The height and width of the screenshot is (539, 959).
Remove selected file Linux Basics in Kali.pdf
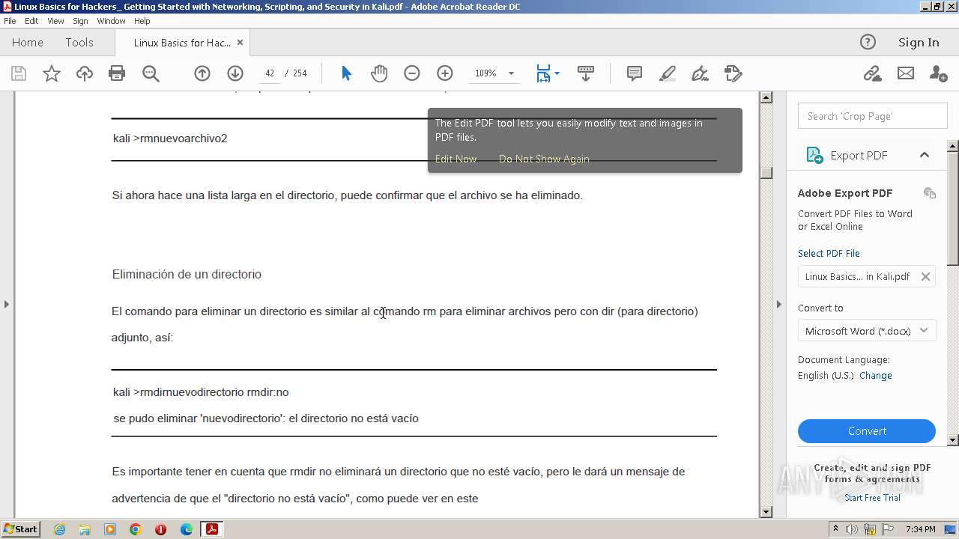[925, 276]
